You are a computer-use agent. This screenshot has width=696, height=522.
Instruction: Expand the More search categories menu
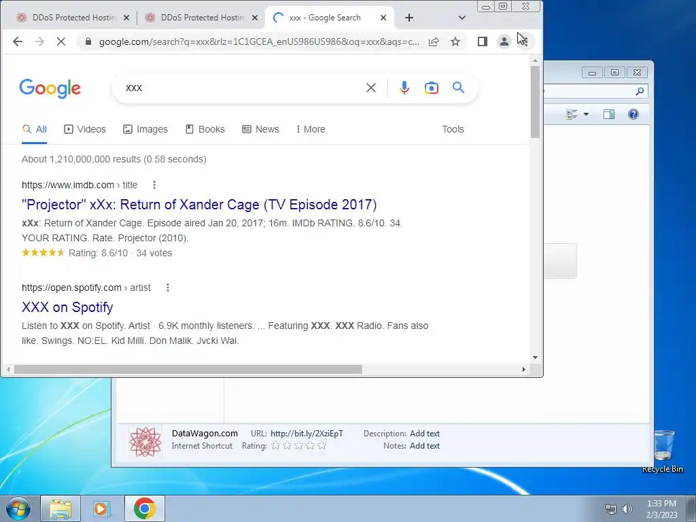311,129
